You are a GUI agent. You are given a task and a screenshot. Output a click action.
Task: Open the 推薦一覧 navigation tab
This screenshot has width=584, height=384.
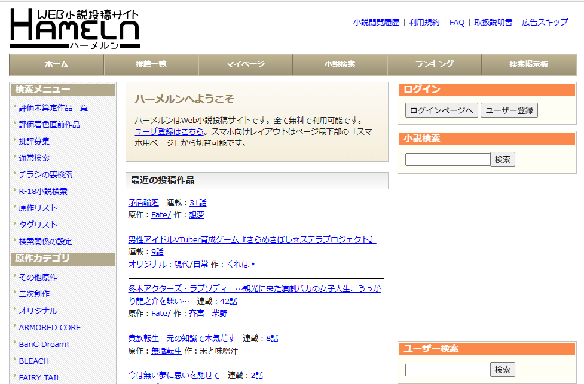coord(151,64)
